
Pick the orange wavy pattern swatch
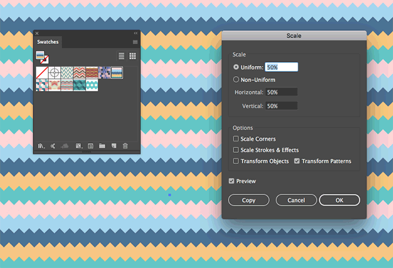coord(92,73)
